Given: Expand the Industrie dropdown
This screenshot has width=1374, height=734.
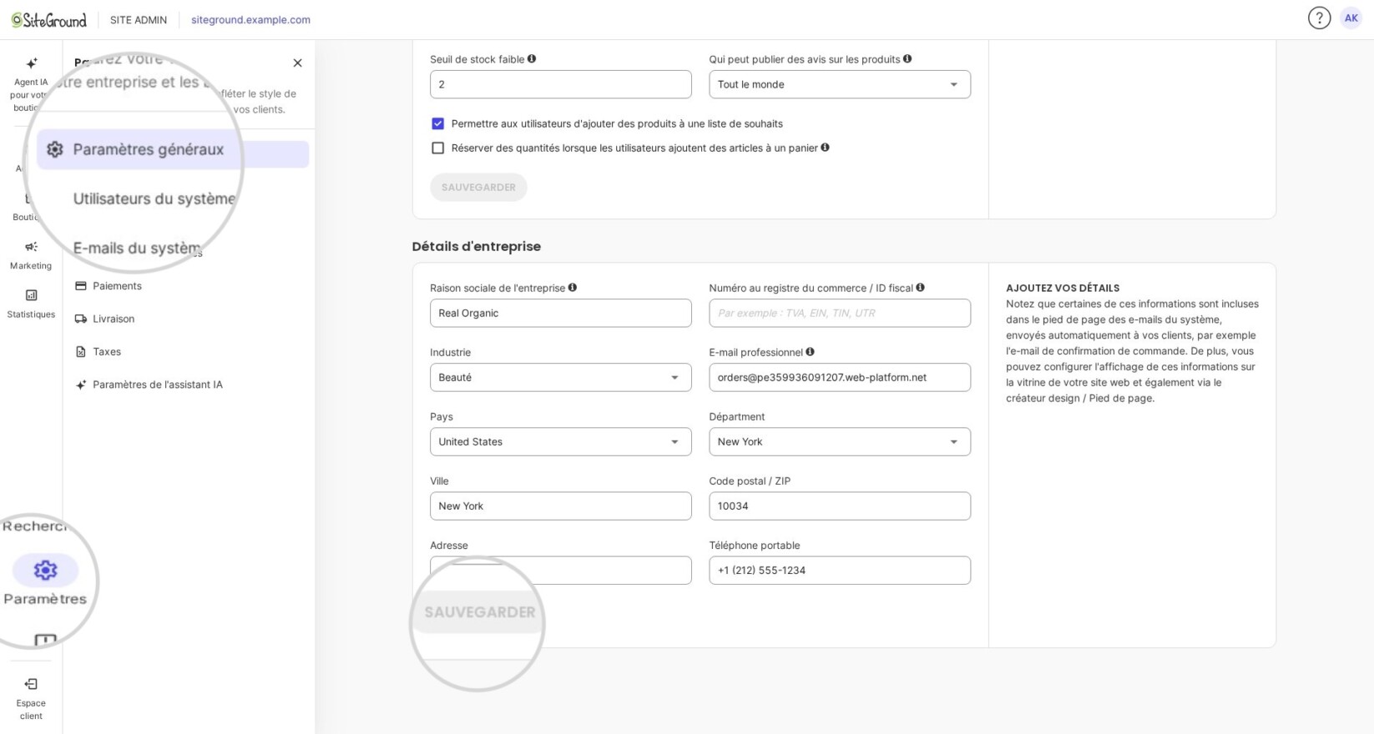Looking at the screenshot, I should pyautogui.click(x=561, y=377).
